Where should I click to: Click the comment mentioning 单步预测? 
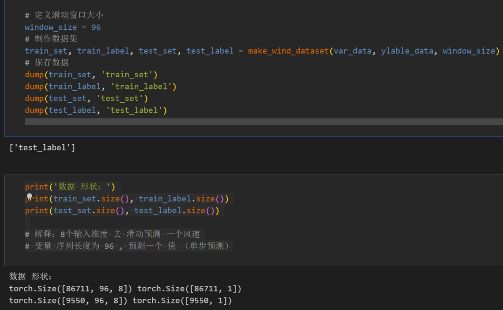tap(127, 246)
